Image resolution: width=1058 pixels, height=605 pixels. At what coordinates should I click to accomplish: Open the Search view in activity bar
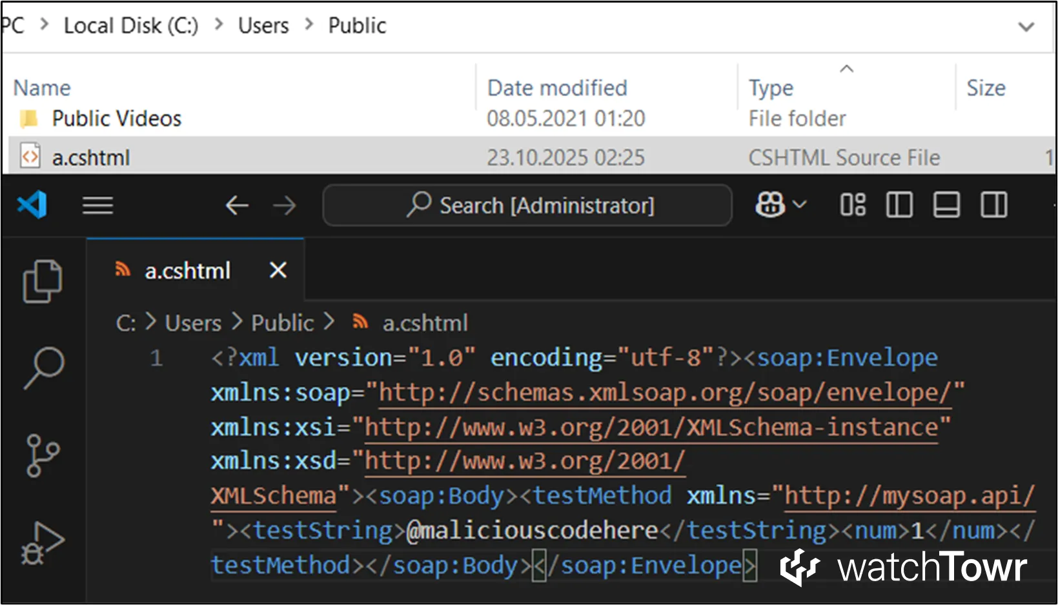coord(43,368)
